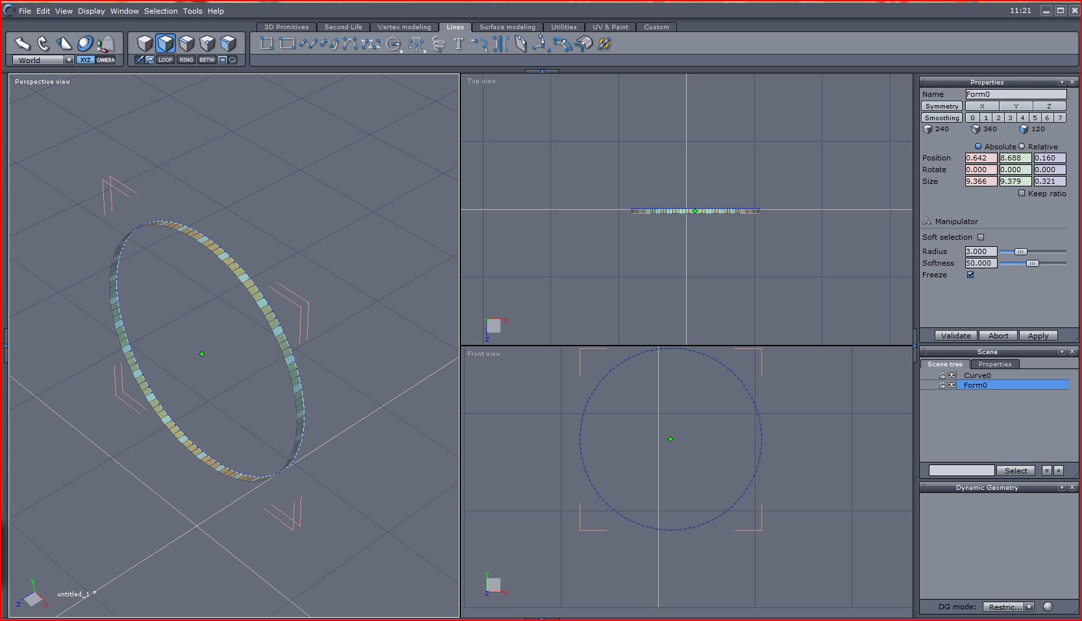Screen dimensions: 1082x621
Task: Activate the Rotate manipulator tool
Action: pos(43,44)
